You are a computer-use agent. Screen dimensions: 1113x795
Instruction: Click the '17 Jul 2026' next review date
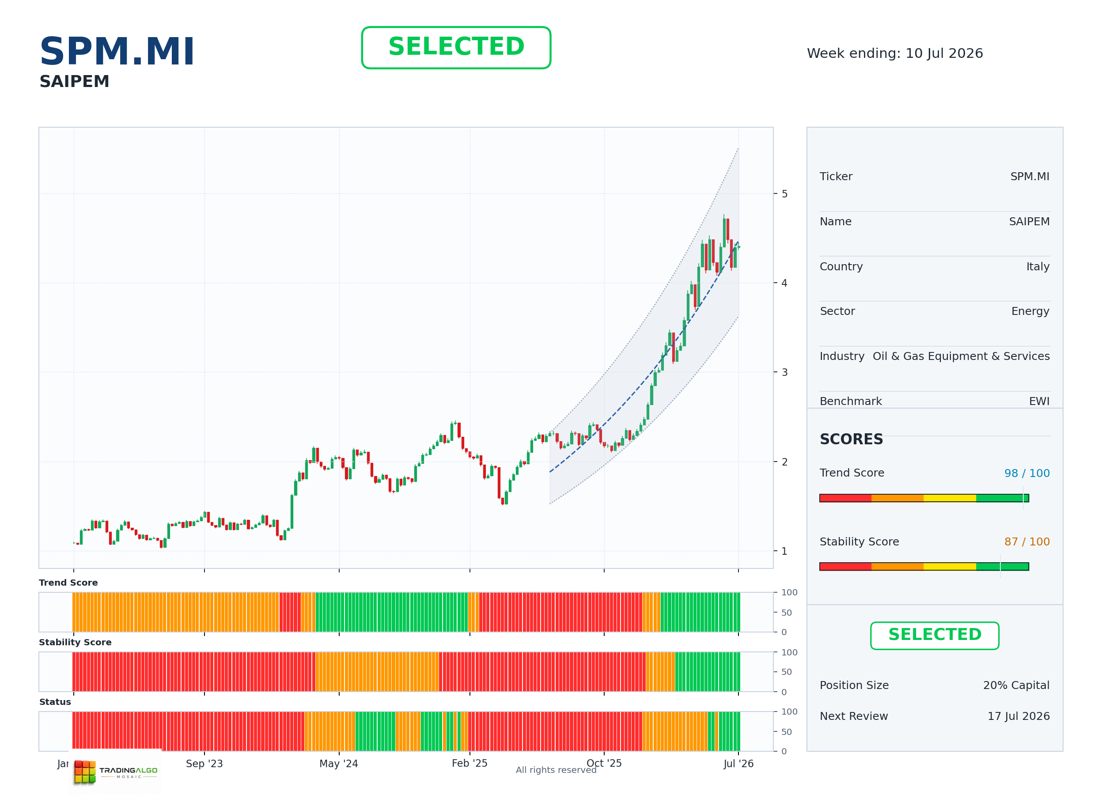[x=1018, y=716]
